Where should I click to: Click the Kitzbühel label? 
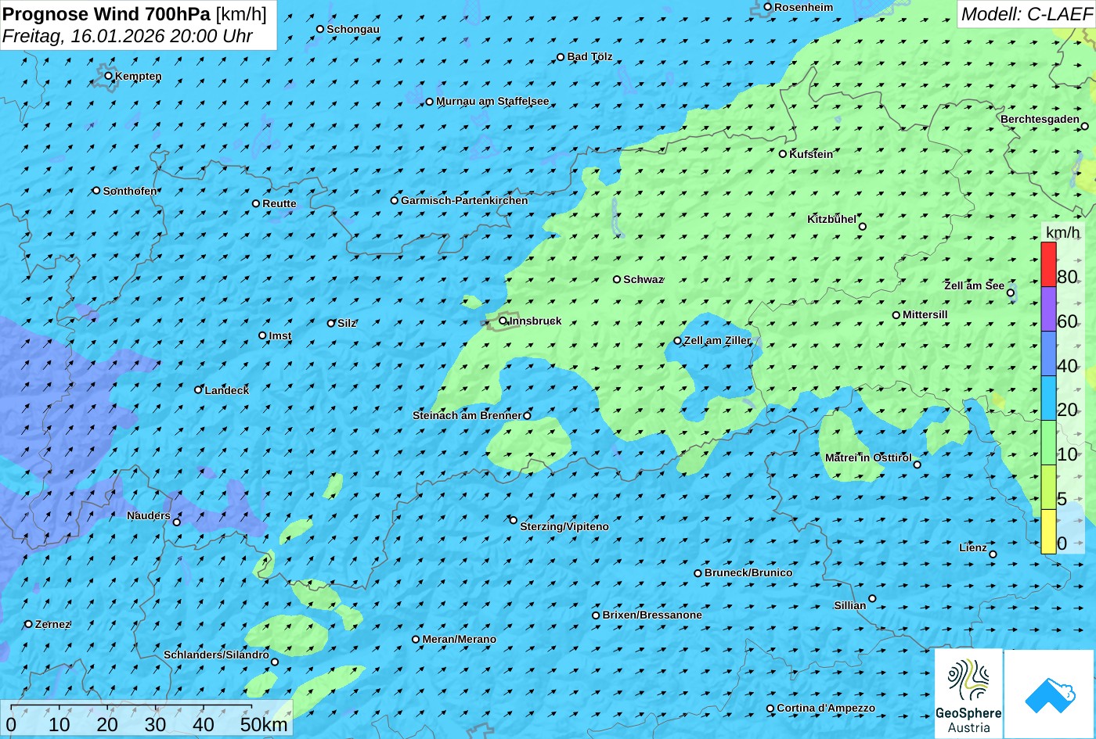[x=831, y=219]
